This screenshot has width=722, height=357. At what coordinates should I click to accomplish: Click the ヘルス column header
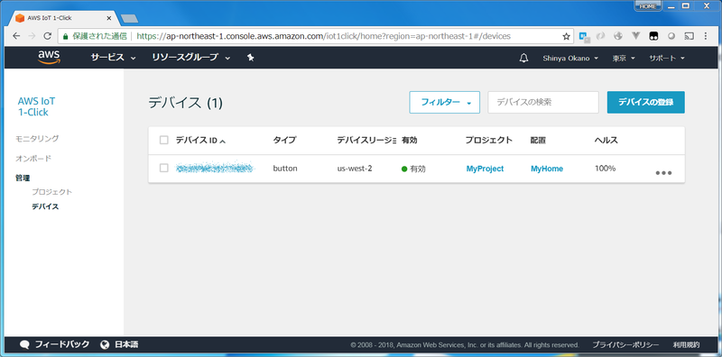coord(606,141)
